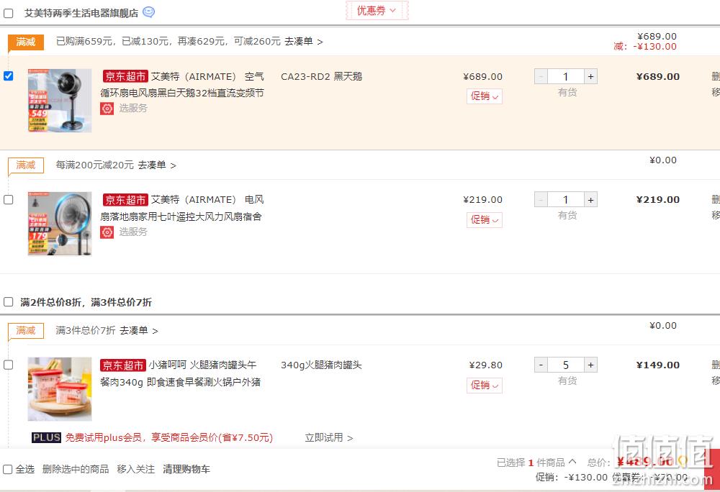Expand 促销 options for 空气循环扇
This screenshot has height=492, width=720.
pyautogui.click(x=485, y=96)
